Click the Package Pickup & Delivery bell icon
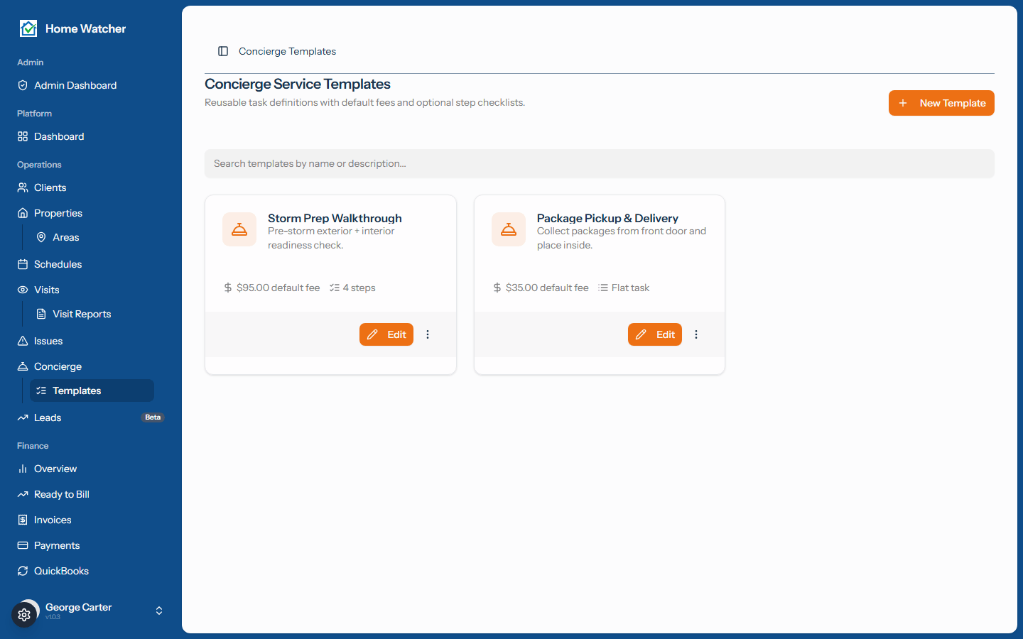Screen dimensions: 1023x639 pos(509,229)
